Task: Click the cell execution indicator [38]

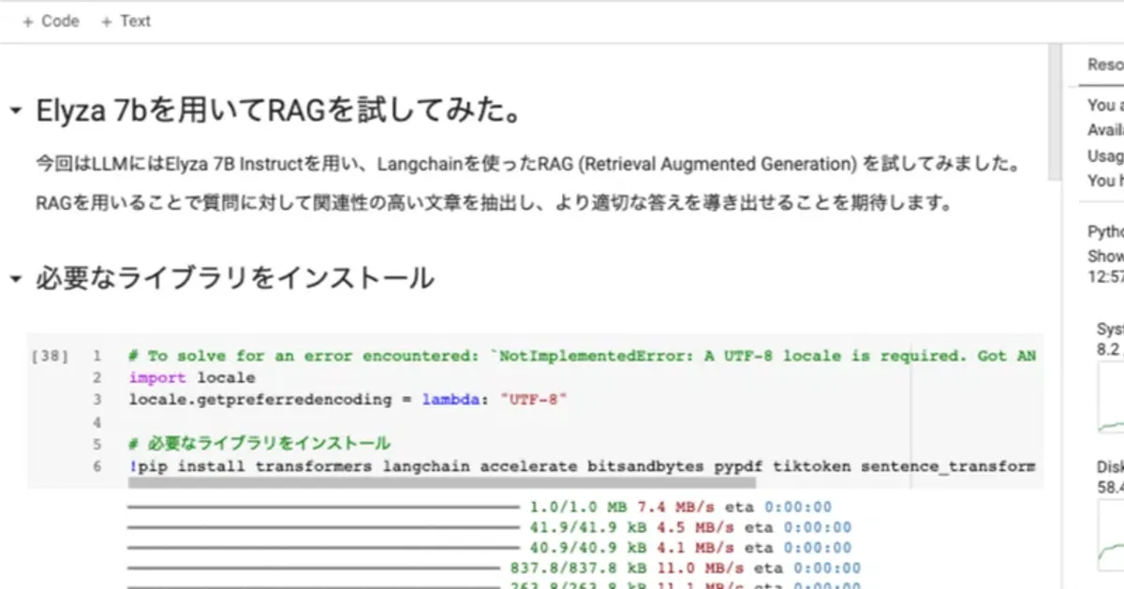Action: pos(49,354)
